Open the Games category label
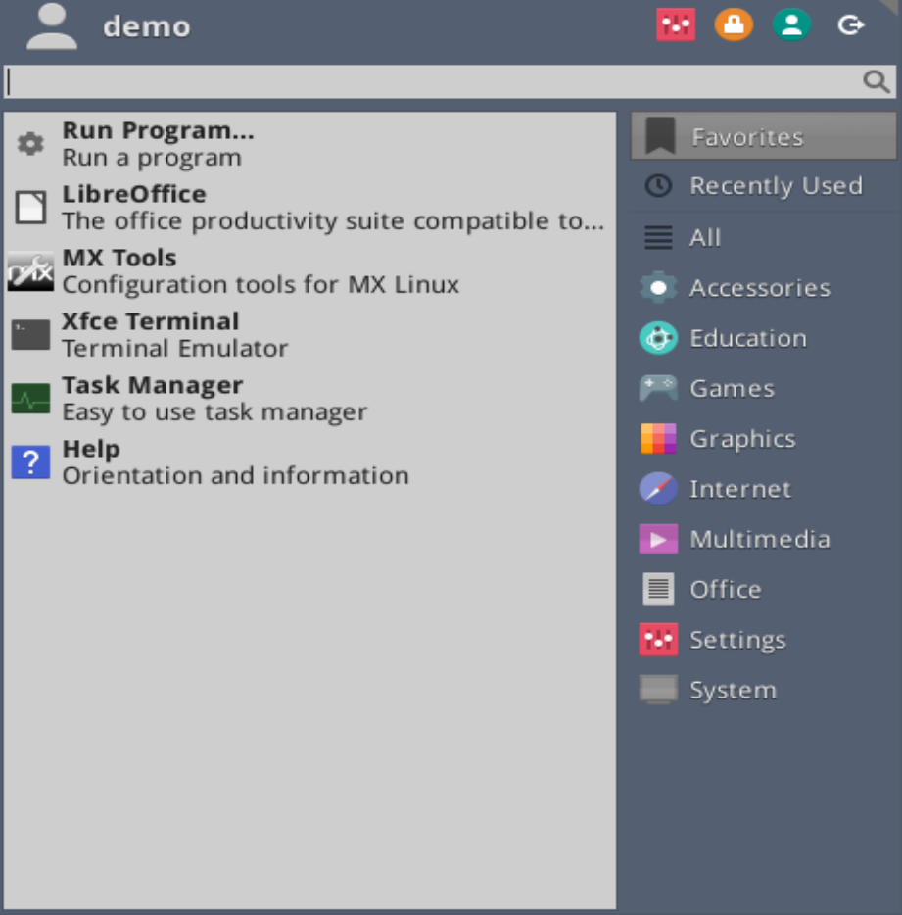Screen dimensions: 902x915 733,388
